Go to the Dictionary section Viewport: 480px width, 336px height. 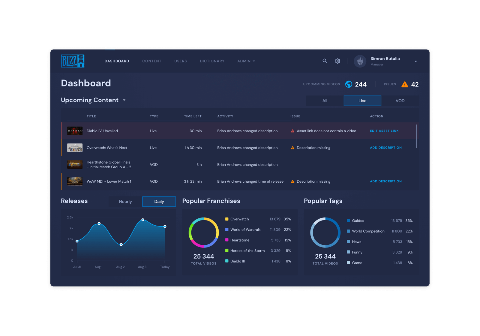pyautogui.click(x=212, y=61)
